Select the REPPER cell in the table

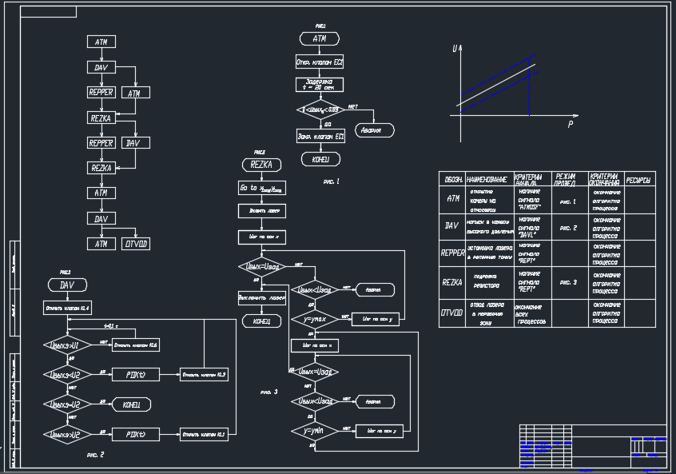pyautogui.click(x=452, y=253)
